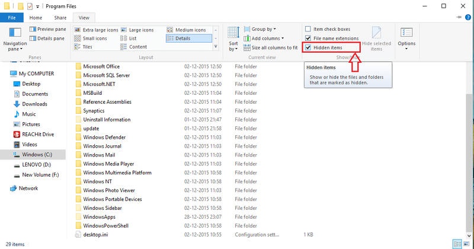Select the MSBuild folder
Image resolution: width=474 pixels, height=249 pixels.
(92, 93)
